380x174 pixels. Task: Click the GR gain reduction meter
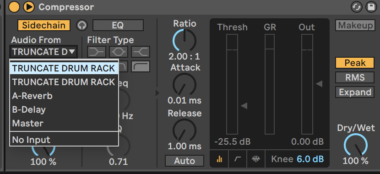pyautogui.click(x=270, y=84)
